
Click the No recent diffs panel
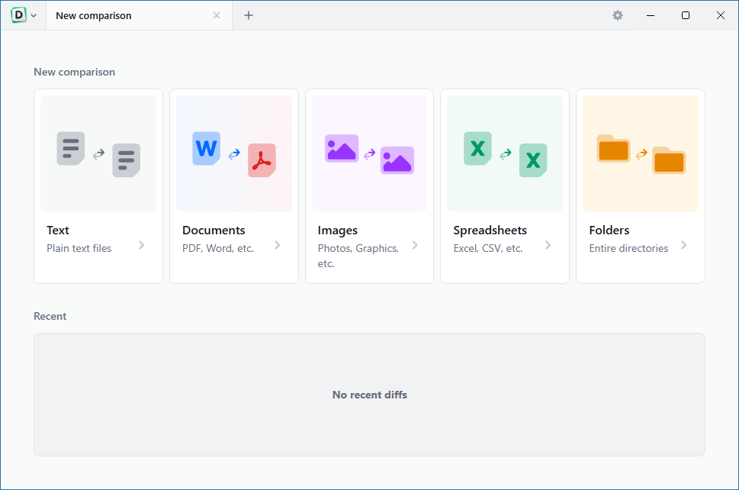point(369,395)
